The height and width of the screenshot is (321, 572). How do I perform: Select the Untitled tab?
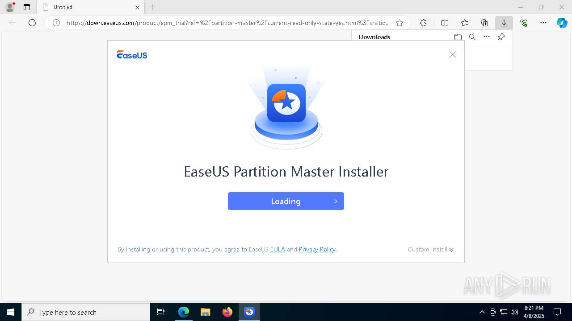coord(91,7)
